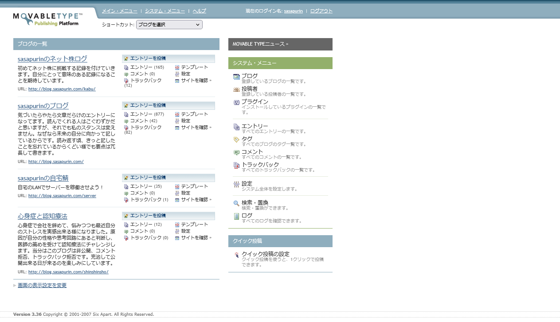Click the entry icon in the system menu
This screenshot has width=560, height=322.
[x=236, y=127]
